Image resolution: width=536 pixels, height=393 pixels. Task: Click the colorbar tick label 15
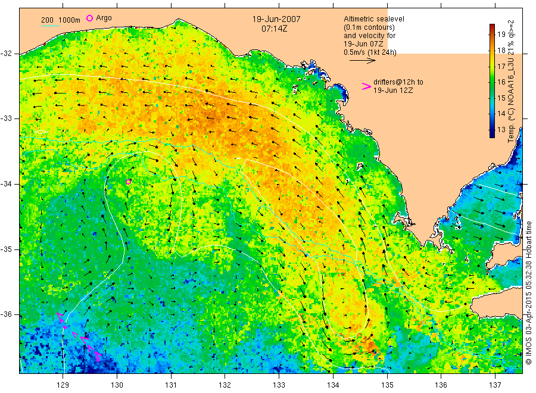pyautogui.click(x=501, y=98)
